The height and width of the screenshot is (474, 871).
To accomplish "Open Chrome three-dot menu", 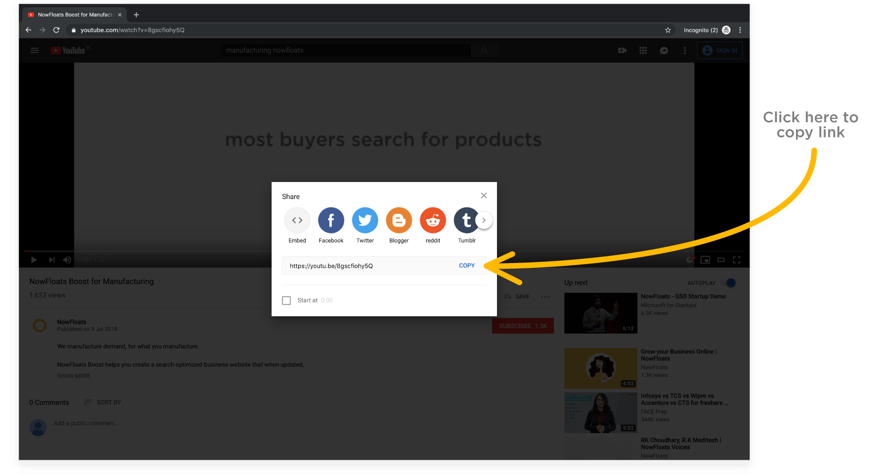I will 740,30.
